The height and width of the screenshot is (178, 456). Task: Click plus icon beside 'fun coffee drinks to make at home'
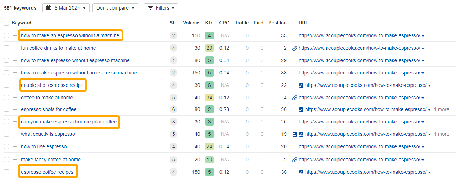[x=15, y=48]
